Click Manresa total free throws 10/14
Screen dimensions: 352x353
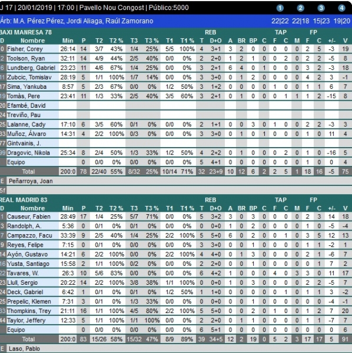click(170, 172)
